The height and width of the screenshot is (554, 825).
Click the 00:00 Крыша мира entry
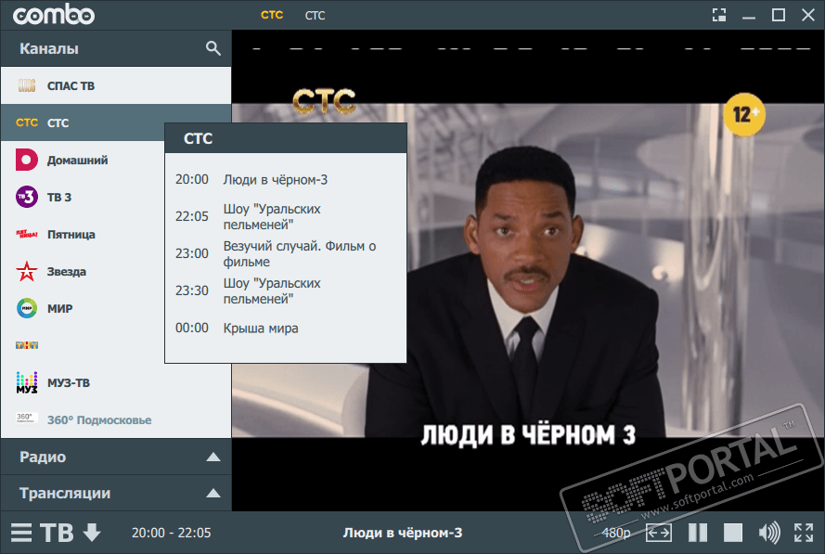coord(286,328)
